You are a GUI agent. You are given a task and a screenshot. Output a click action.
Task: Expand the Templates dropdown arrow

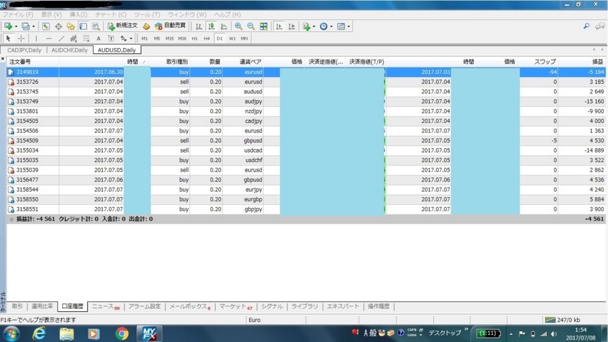coord(349,26)
